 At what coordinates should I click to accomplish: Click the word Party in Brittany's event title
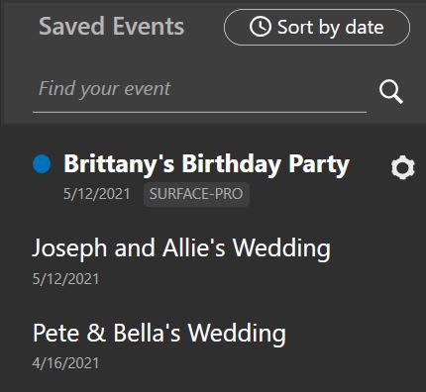pyautogui.click(x=319, y=164)
